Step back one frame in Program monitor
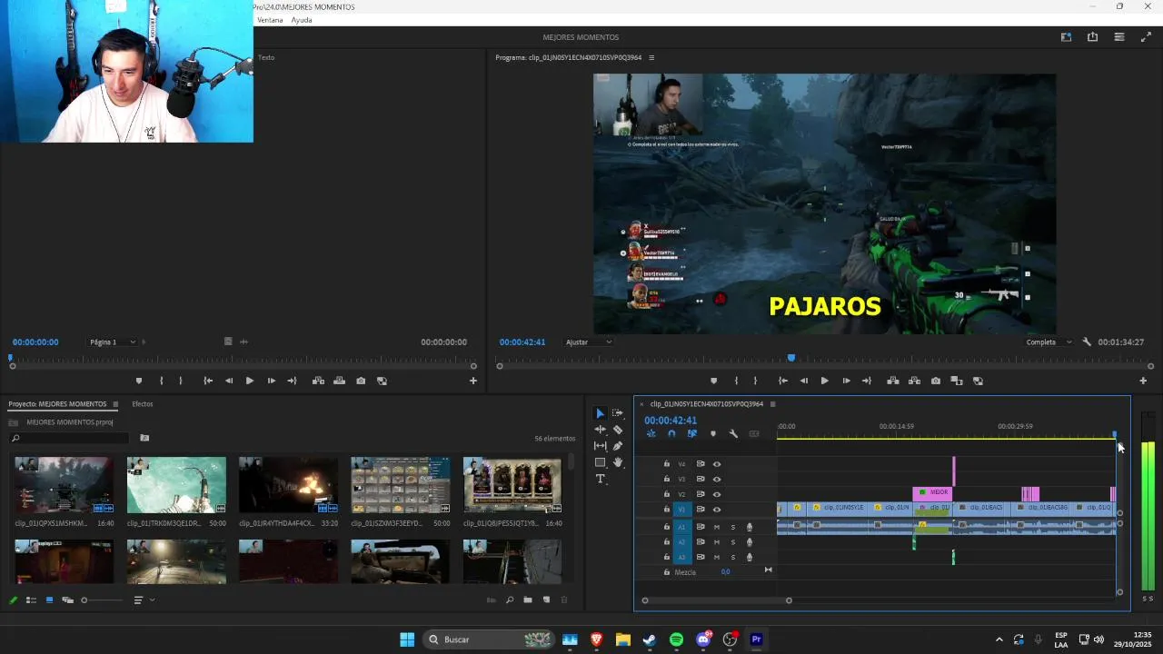Image resolution: width=1163 pixels, height=654 pixels. (803, 381)
